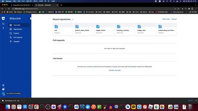Open the DATABASE2 MyS... bookmark
Image resolution: width=198 pixels, height=111 pixels.
coord(162,12)
